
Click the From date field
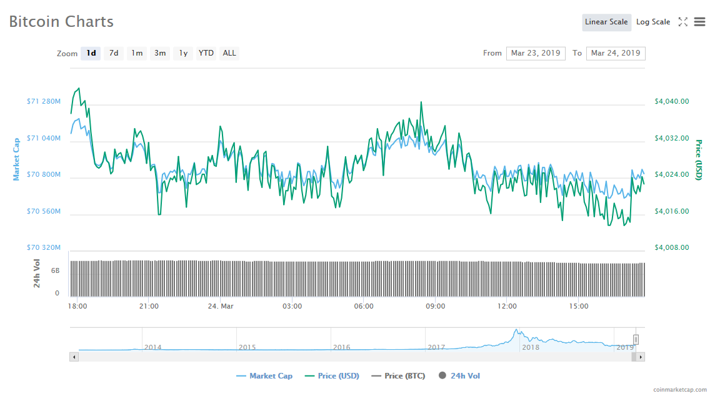point(536,53)
